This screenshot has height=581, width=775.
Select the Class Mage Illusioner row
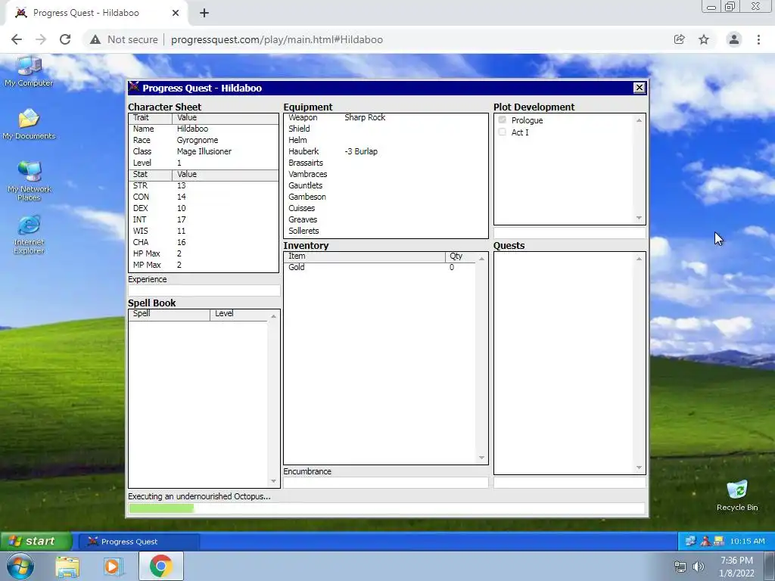(x=204, y=151)
